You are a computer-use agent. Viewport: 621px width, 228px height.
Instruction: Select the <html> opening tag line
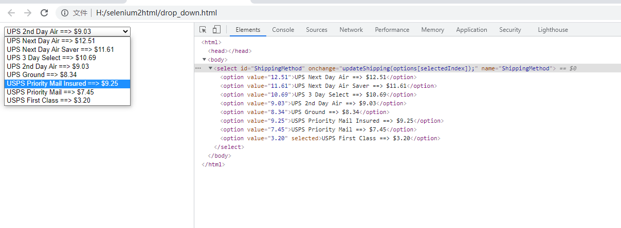coord(211,42)
